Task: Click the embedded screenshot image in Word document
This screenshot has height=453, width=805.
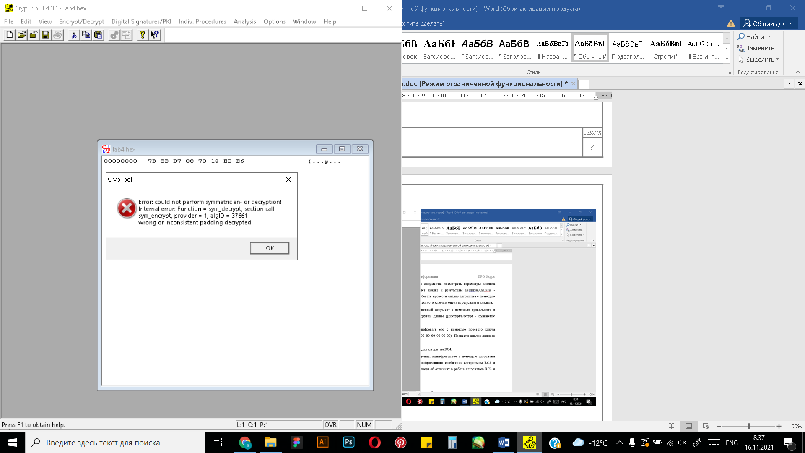Action: pyautogui.click(x=499, y=307)
